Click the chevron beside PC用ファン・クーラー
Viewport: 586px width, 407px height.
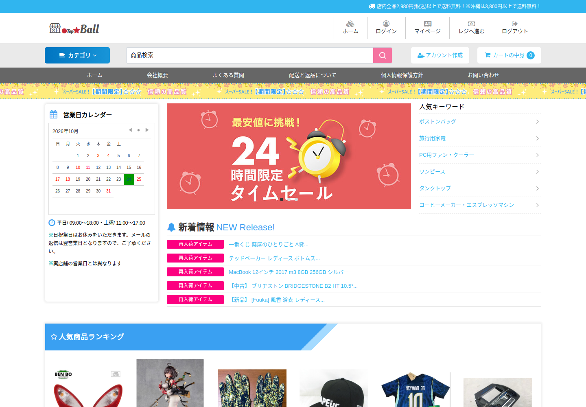pos(538,155)
